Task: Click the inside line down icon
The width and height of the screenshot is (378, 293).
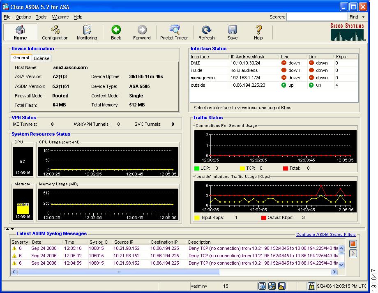Action: (x=284, y=70)
